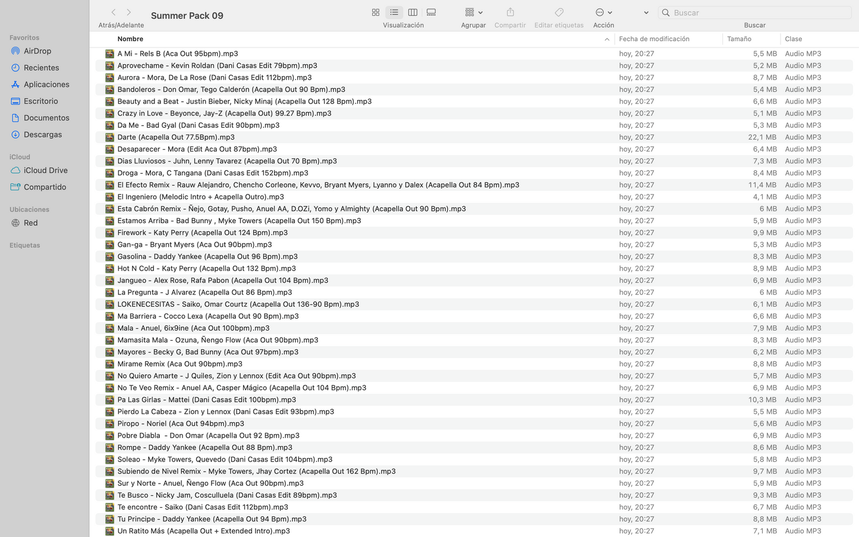
Task: Sort by Fecha de modificación column
Action: click(x=654, y=39)
